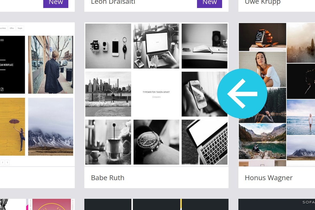This screenshot has height=210, width=315.
Task: Open the black-and-white city skyline photo
Action: point(108,94)
